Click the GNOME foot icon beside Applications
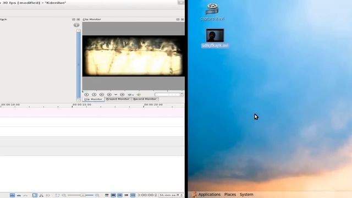This screenshot has height=198, width=352. [194, 194]
